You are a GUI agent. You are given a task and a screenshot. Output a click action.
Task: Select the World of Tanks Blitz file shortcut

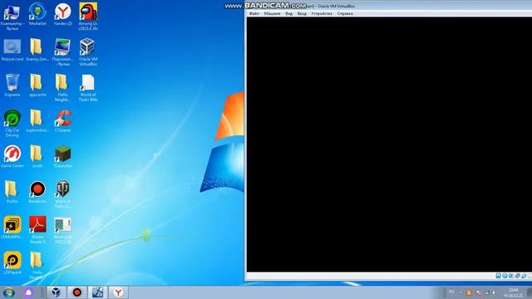click(88, 88)
